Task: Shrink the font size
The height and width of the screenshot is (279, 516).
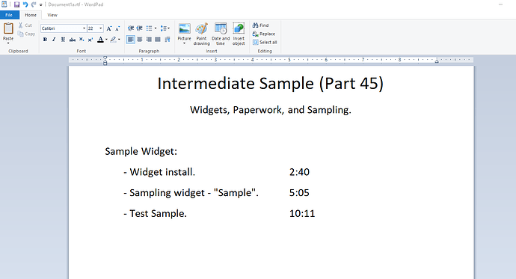Action: point(117,28)
